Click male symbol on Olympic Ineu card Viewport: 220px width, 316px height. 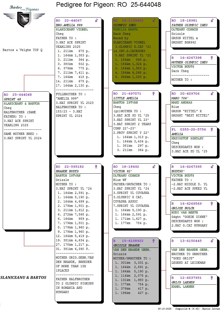[x=154, y=20]
